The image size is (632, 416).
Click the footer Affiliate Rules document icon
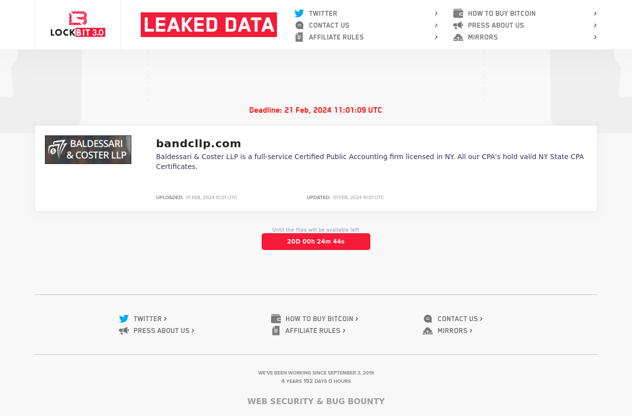[x=276, y=331]
